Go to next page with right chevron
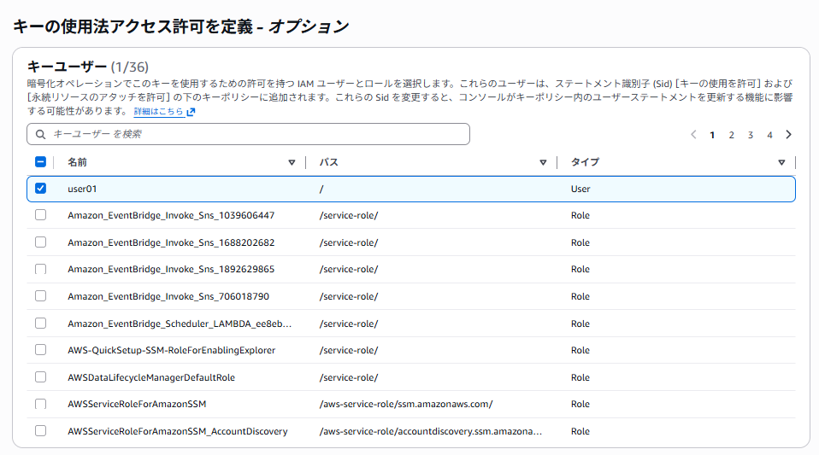Screen dimensions: 819x455 789,135
